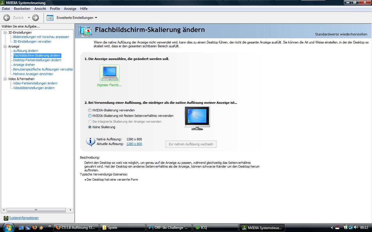The image size is (372, 232).
Task: Open the Ansicht menu
Action: click(x=40, y=9)
